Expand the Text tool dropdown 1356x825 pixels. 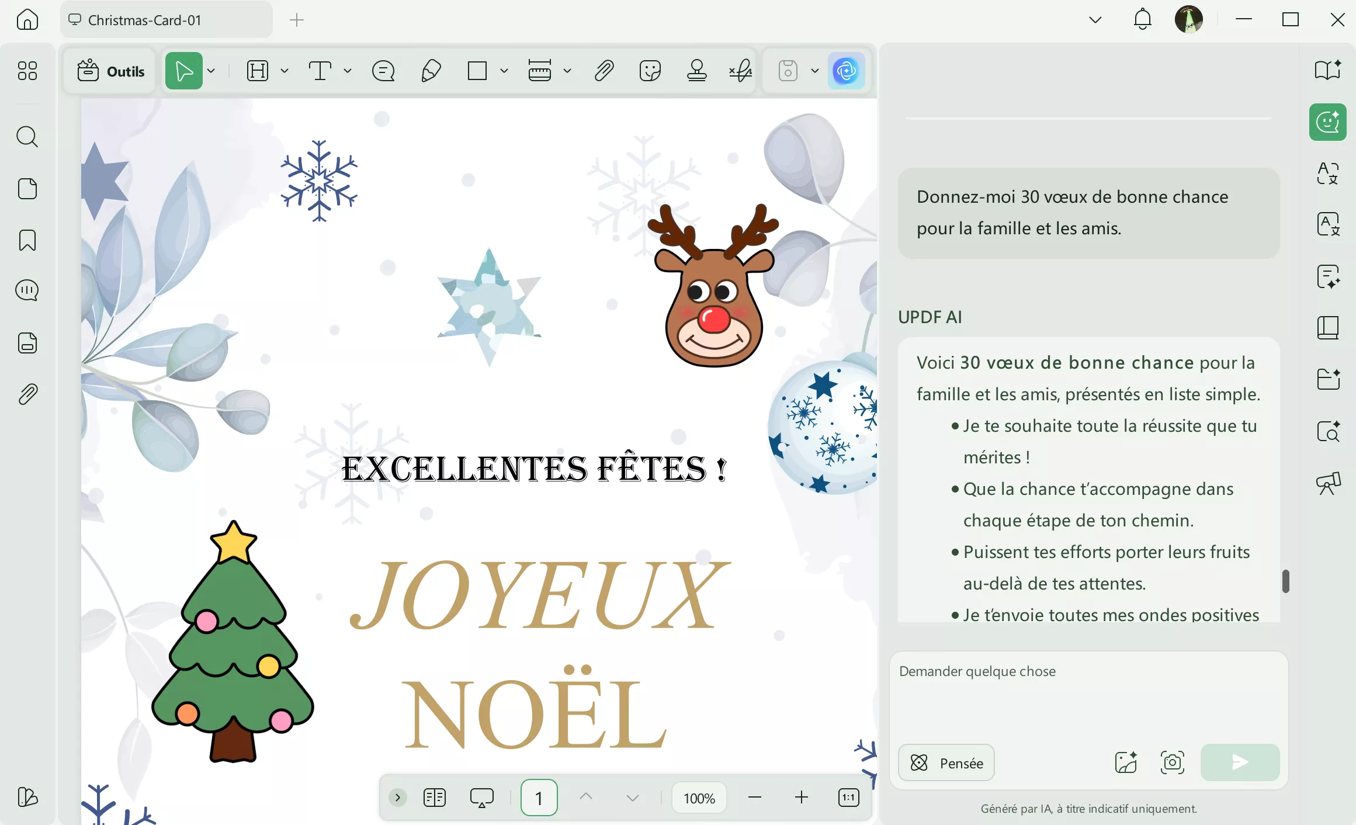(348, 71)
